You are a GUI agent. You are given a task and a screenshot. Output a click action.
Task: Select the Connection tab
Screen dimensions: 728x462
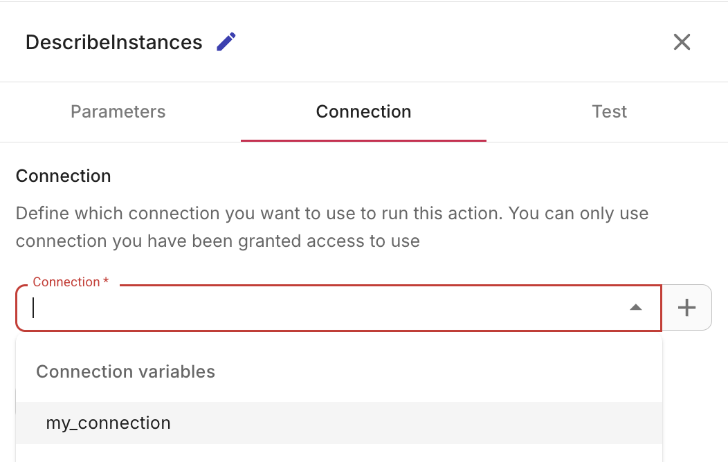point(363,111)
